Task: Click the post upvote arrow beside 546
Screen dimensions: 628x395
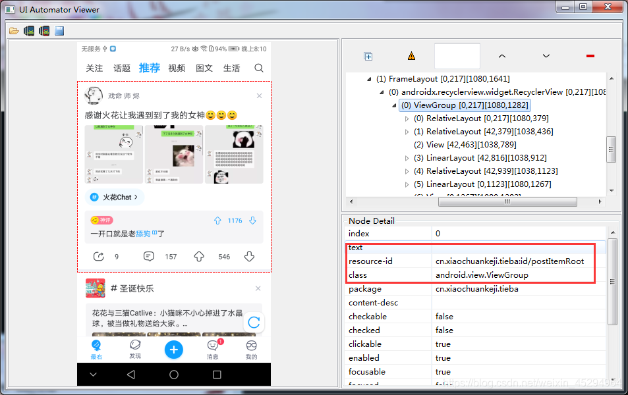Action: 199,257
